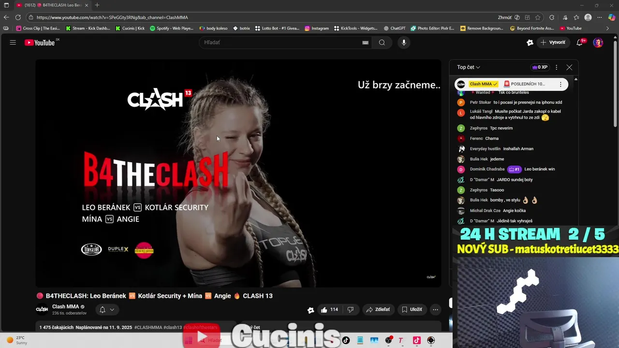Save the video with Uložiť
Viewport: 619px width, 348px height.
pyautogui.click(x=412, y=310)
